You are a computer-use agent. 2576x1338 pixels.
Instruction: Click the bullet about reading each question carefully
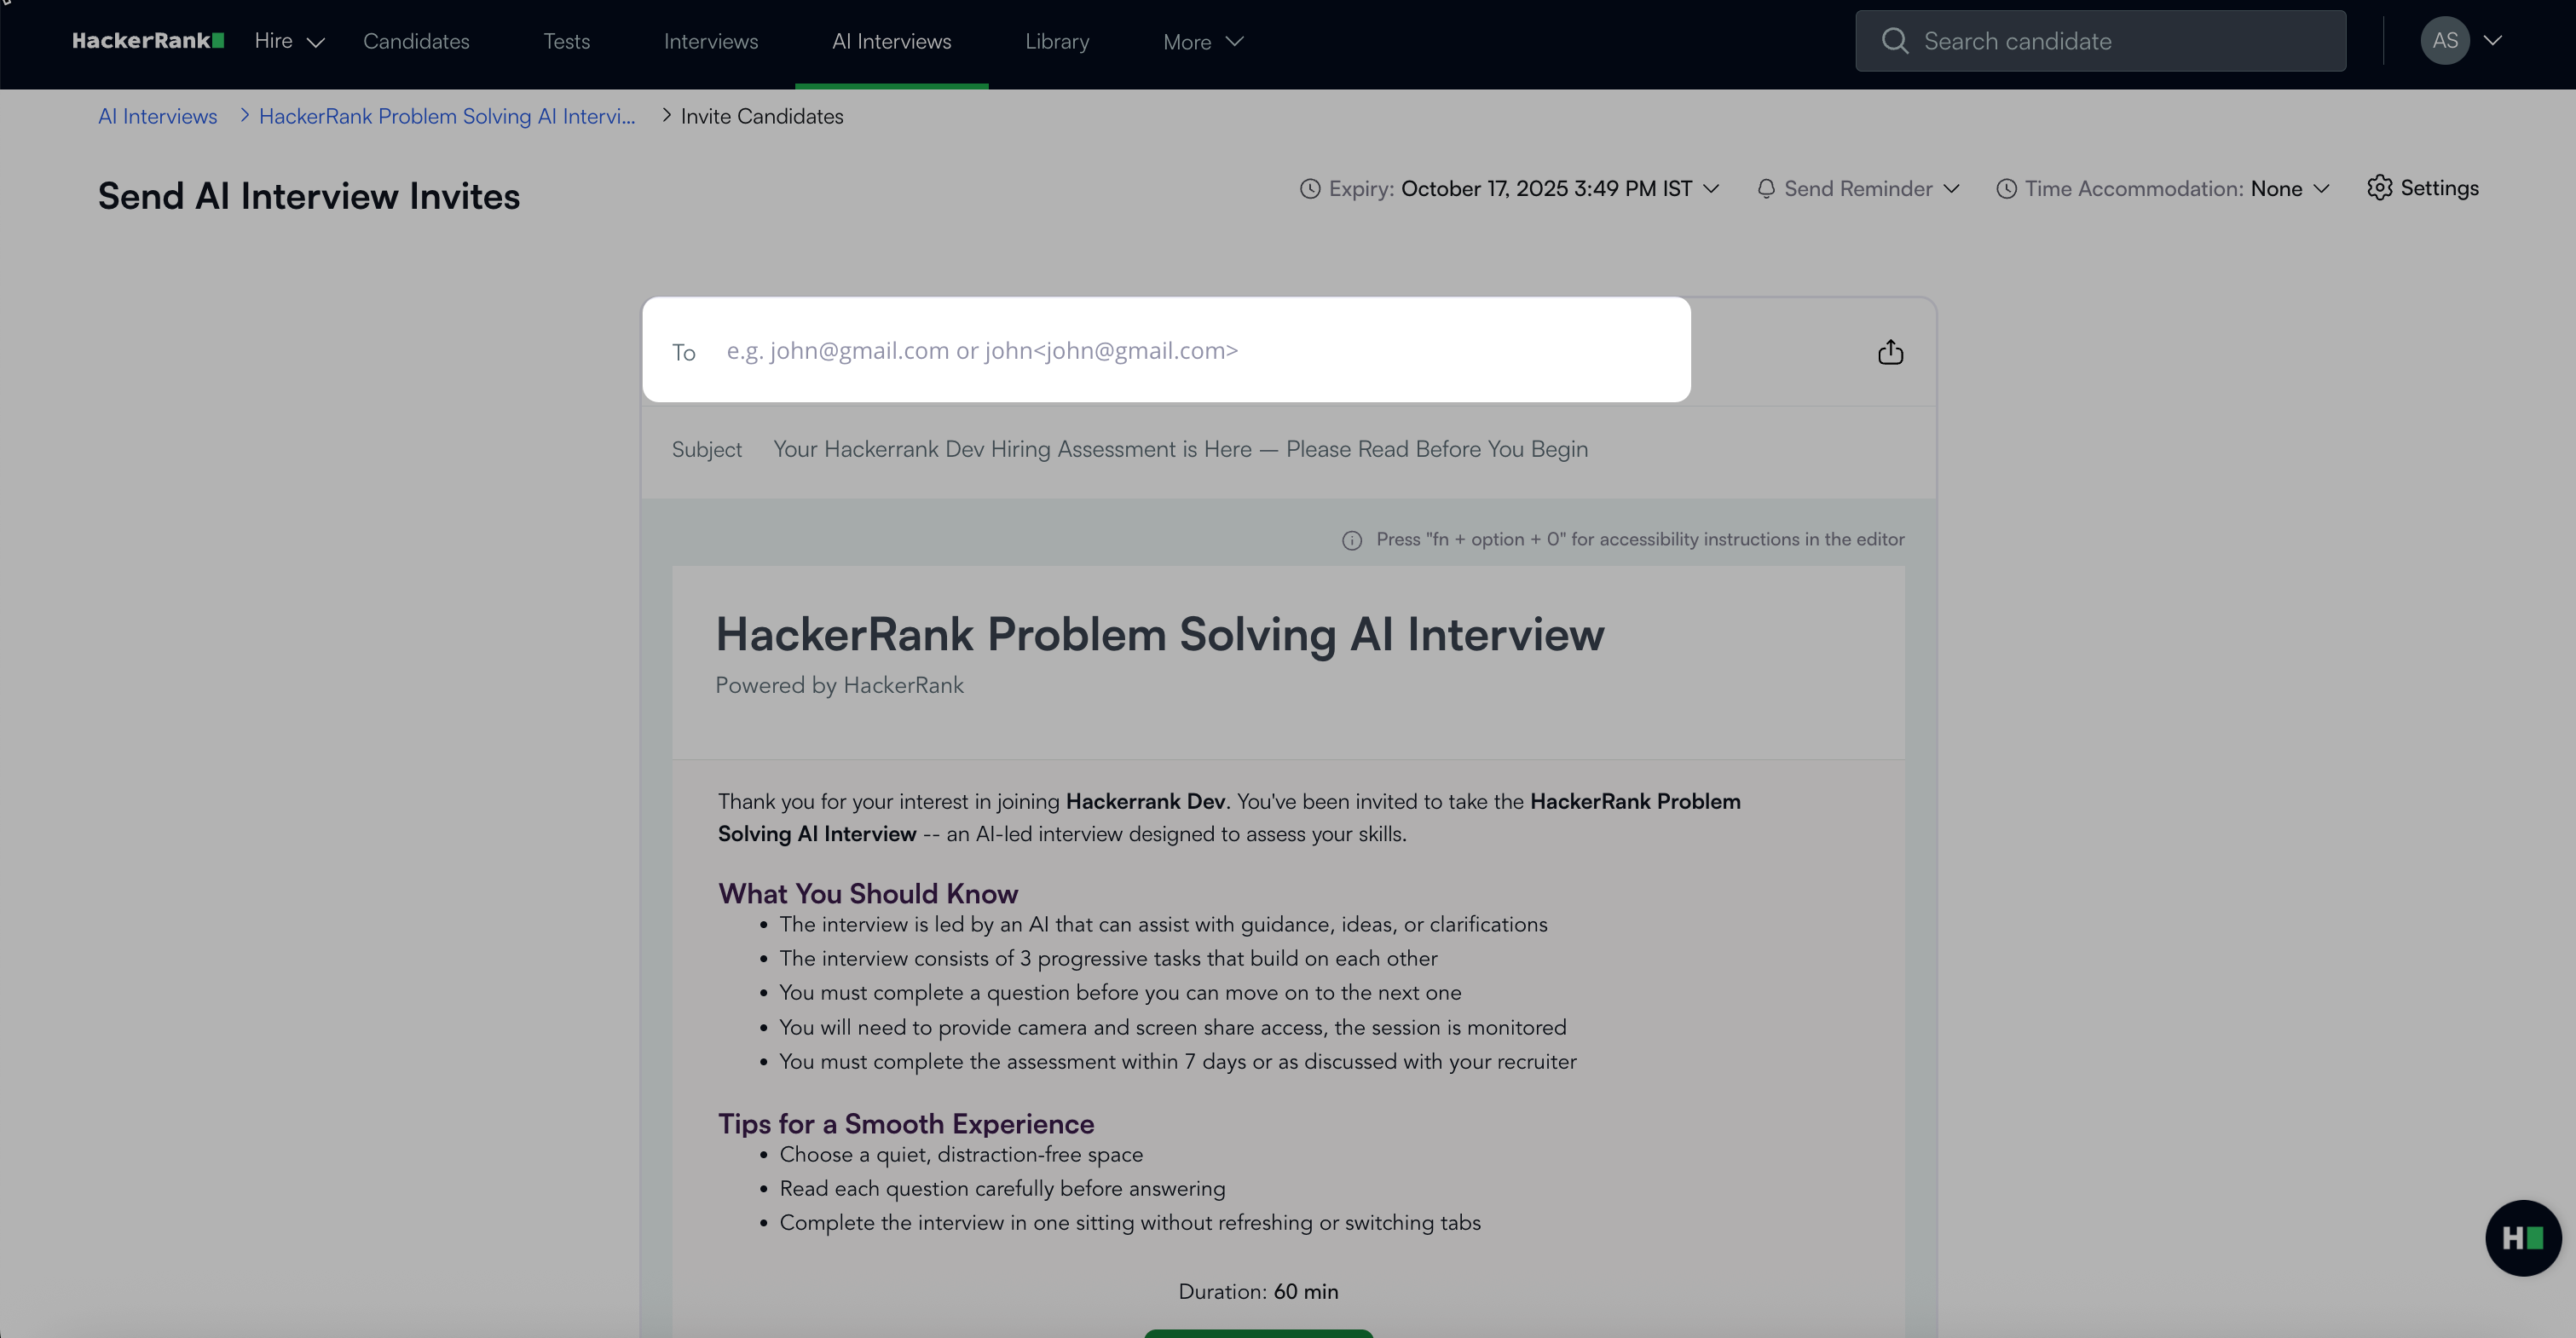[x=1002, y=1189]
